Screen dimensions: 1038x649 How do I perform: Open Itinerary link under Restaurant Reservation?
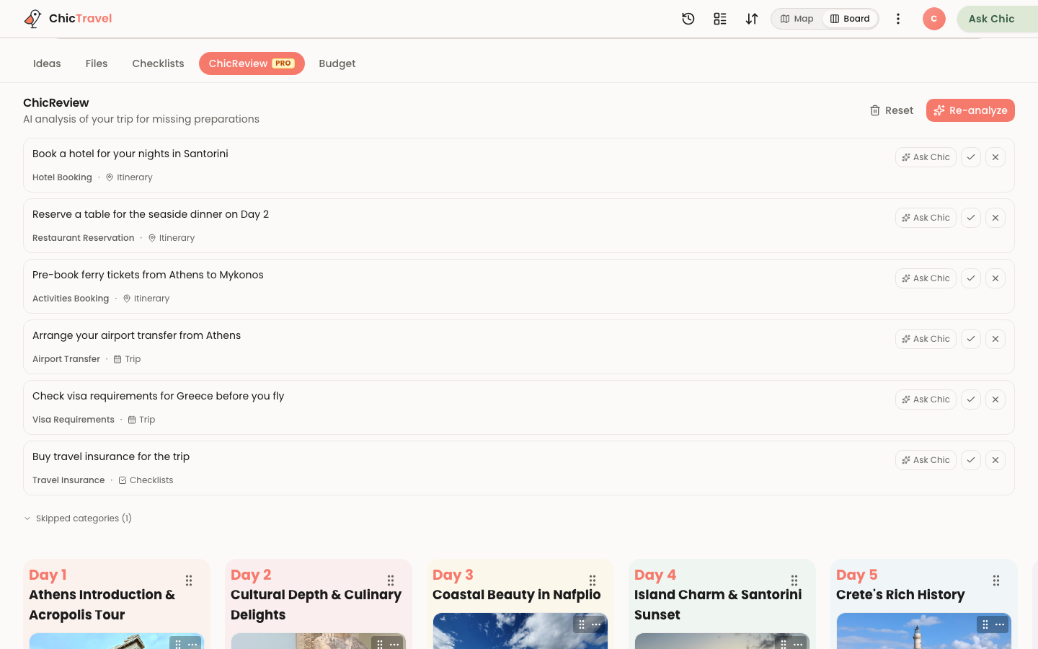[172, 238]
